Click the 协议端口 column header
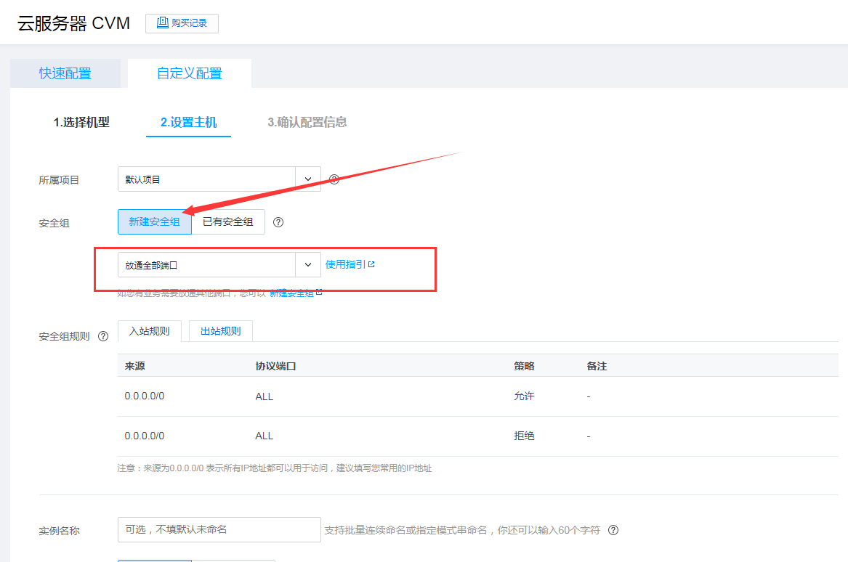This screenshot has height=562, width=848. tap(275, 366)
